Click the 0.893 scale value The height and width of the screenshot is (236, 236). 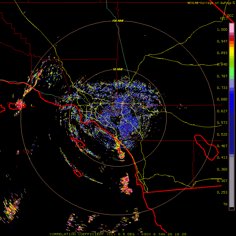(x=222, y=53)
